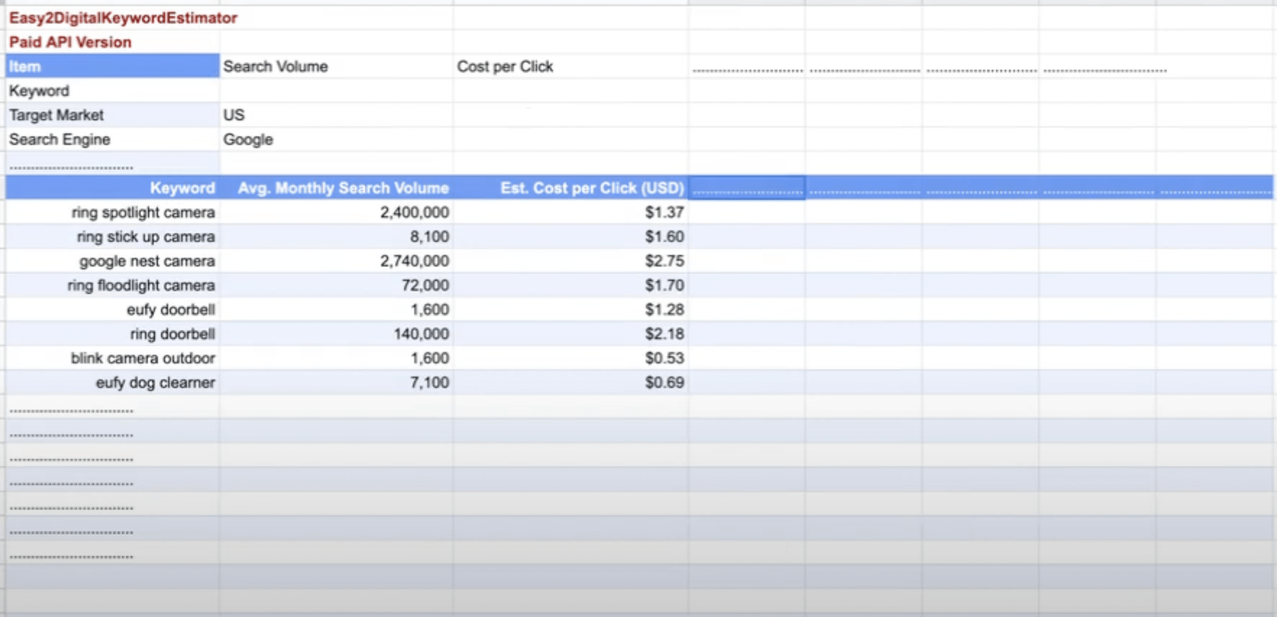Click the $2.18 cost cell
1277x617 pixels.
[571, 334]
